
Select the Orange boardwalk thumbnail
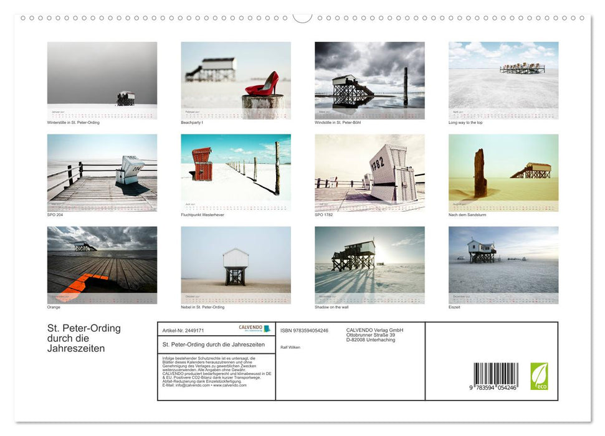coord(102,265)
